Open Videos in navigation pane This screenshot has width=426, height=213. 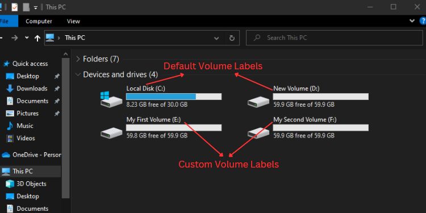26,138
